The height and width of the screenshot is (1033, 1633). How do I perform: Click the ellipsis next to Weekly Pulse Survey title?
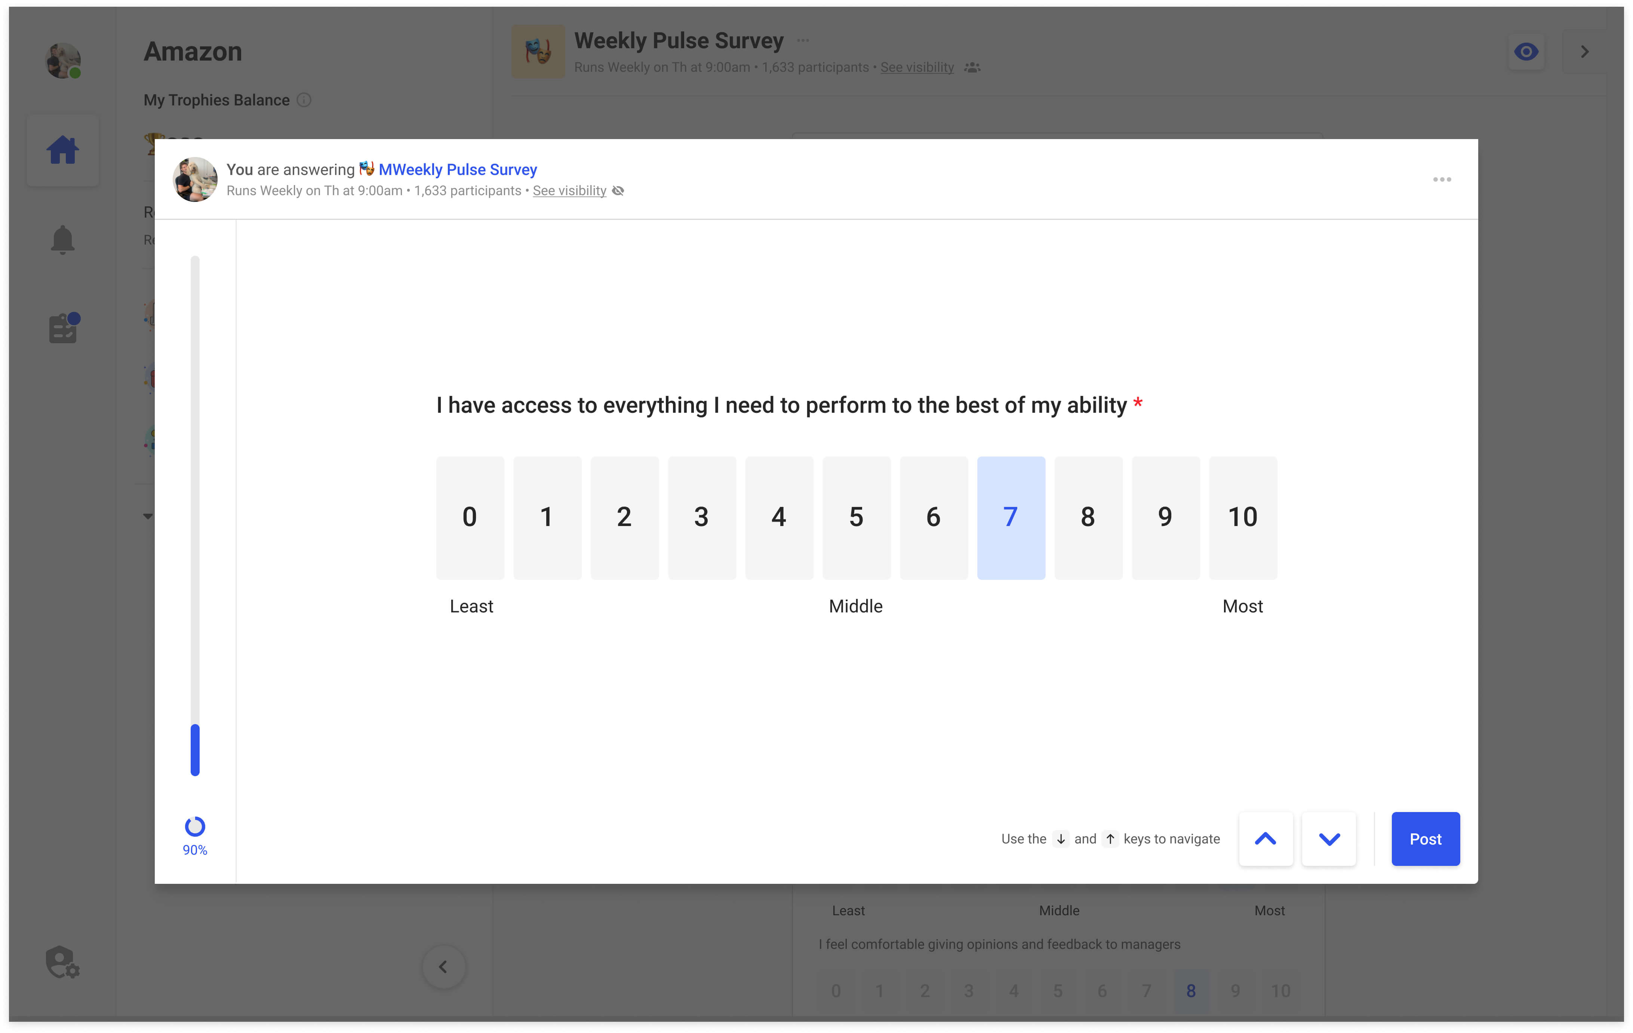(x=803, y=40)
